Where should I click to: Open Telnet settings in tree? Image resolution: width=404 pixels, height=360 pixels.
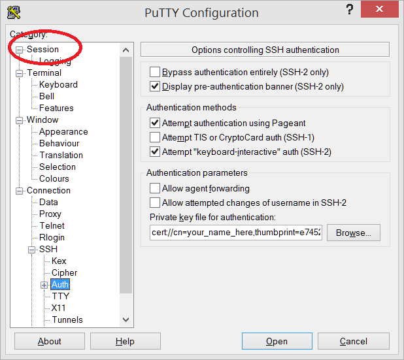click(52, 226)
